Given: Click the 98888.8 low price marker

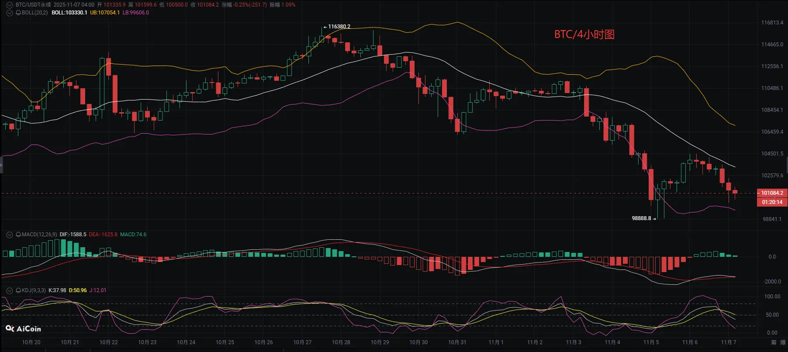Looking at the screenshot, I should point(644,218).
